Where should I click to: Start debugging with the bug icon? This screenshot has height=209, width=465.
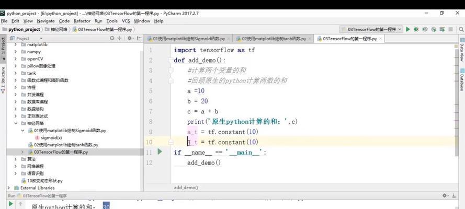416,29
